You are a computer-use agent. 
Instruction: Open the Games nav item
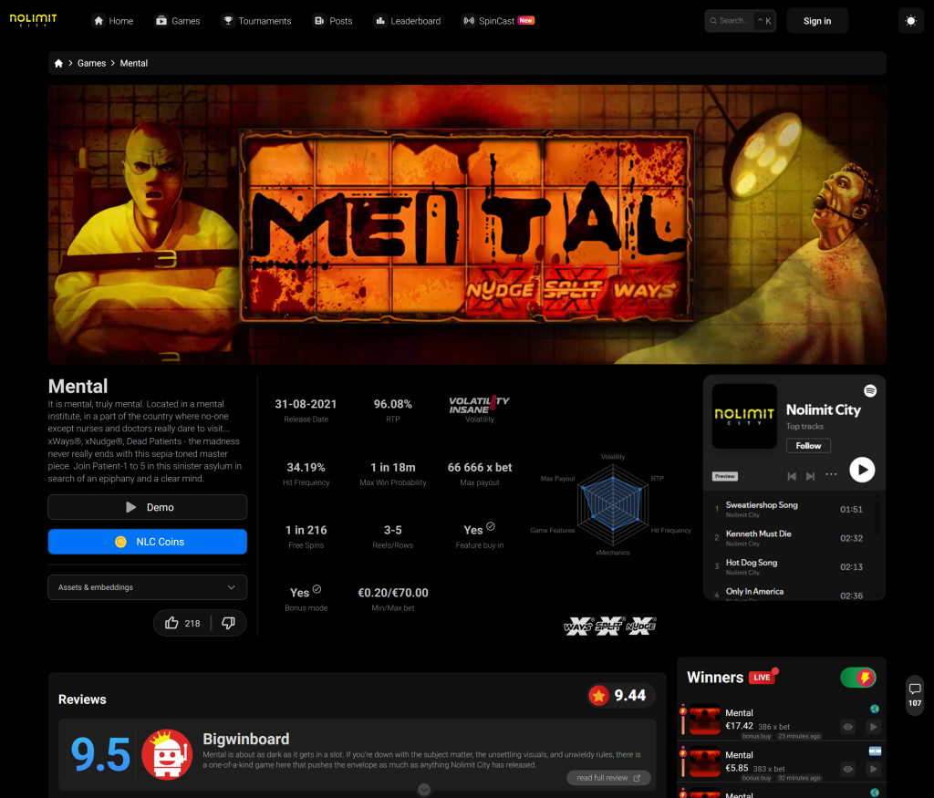click(178, 21)
